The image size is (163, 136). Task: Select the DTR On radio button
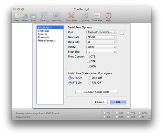(x=70, y=78)
